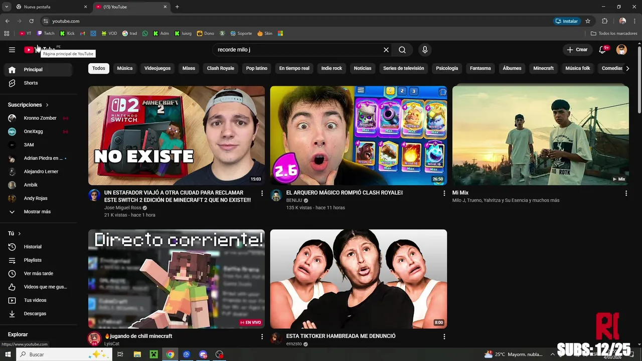The width and height of the screenshot is (642, 361).
Task: Open options for ESTA TIKTOKER HAMBREADA video
Action: point(444,336)
